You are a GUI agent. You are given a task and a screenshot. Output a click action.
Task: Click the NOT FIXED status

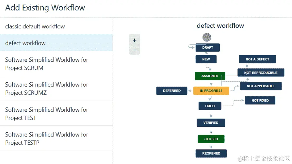tap(260, 100)
